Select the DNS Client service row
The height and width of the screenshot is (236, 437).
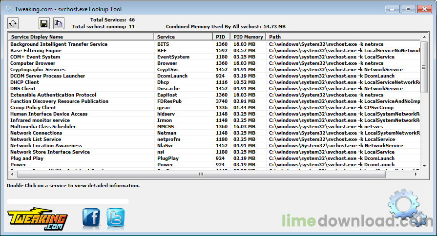[x=23, y=89]
